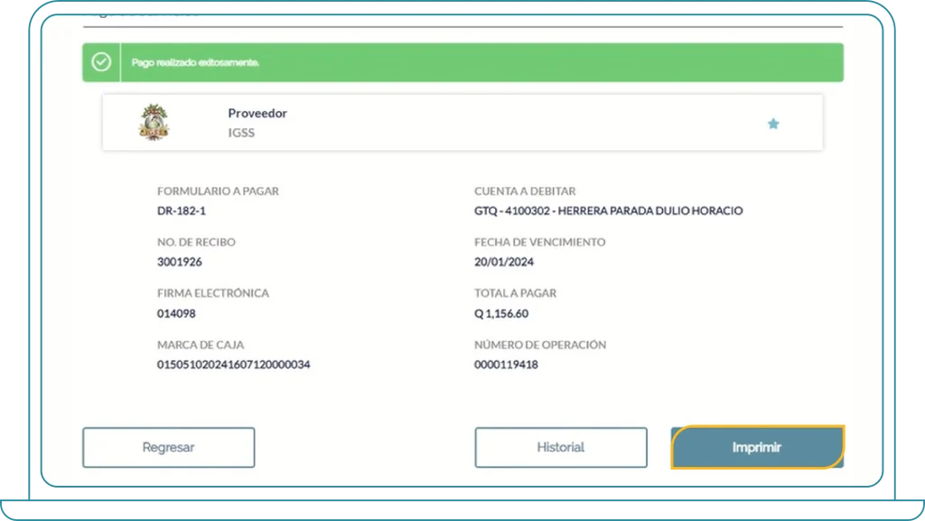Click the blue favorite star icon
Viewport: 925px width, 521px height.
[x=773, y=124]
